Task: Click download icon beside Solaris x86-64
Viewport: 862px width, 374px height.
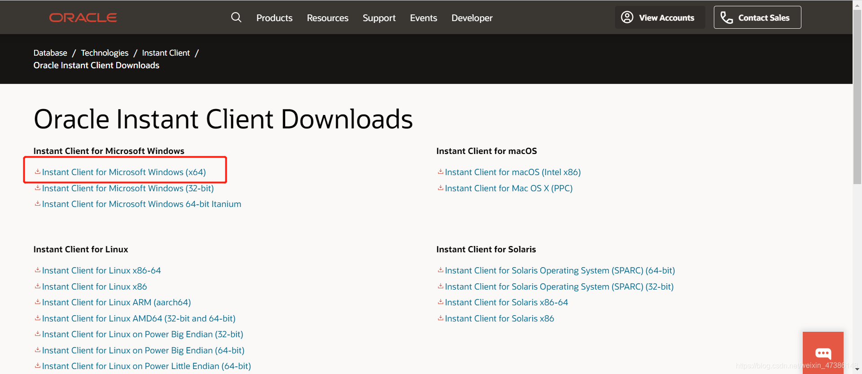Action: click(x=440, y=302)
